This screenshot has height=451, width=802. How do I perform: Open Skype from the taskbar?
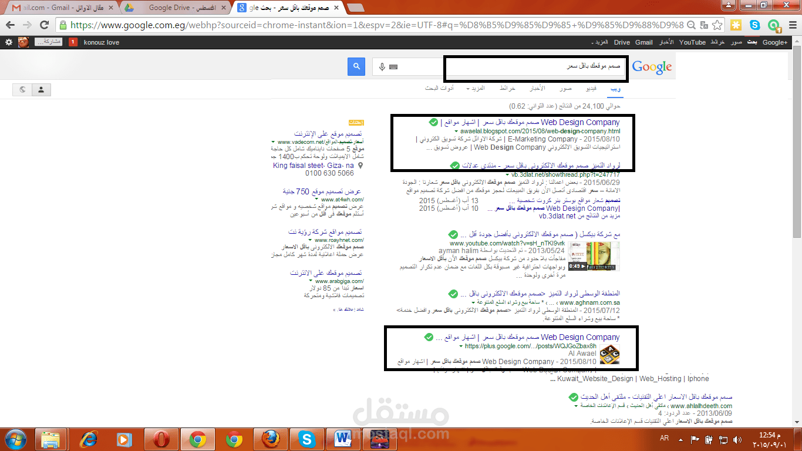point(307,439)
